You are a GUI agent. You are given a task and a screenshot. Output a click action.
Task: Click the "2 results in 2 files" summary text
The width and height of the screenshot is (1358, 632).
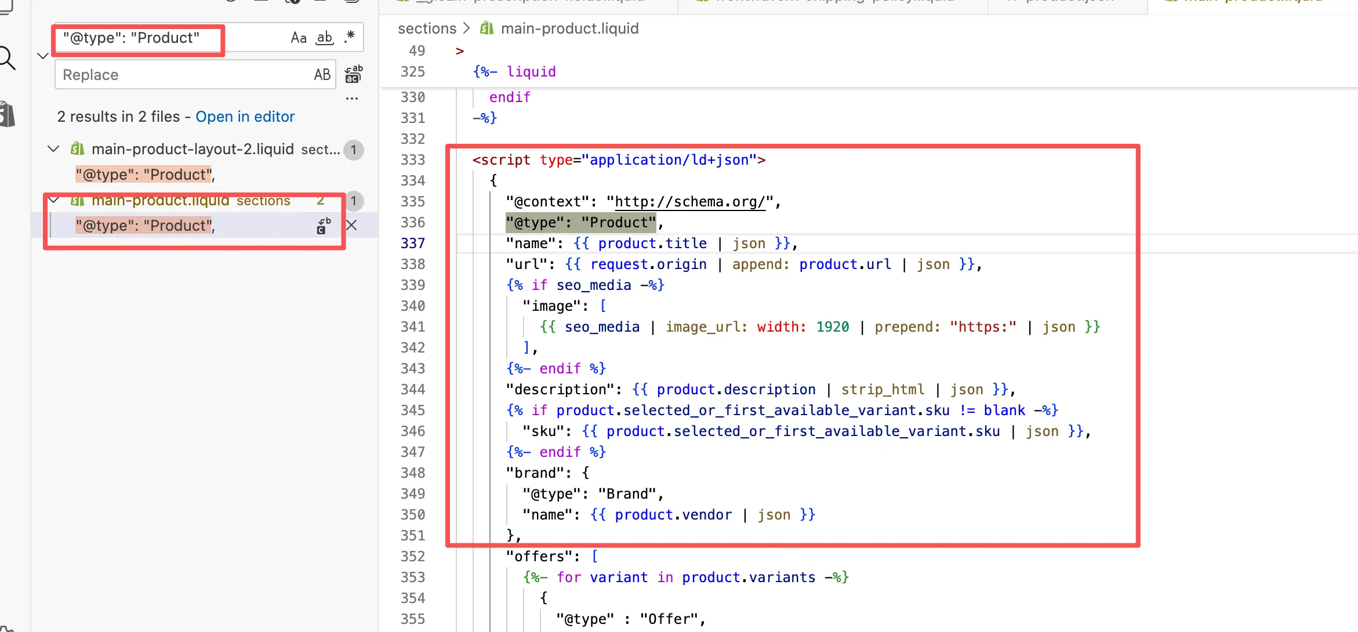[x=118, y=117]
